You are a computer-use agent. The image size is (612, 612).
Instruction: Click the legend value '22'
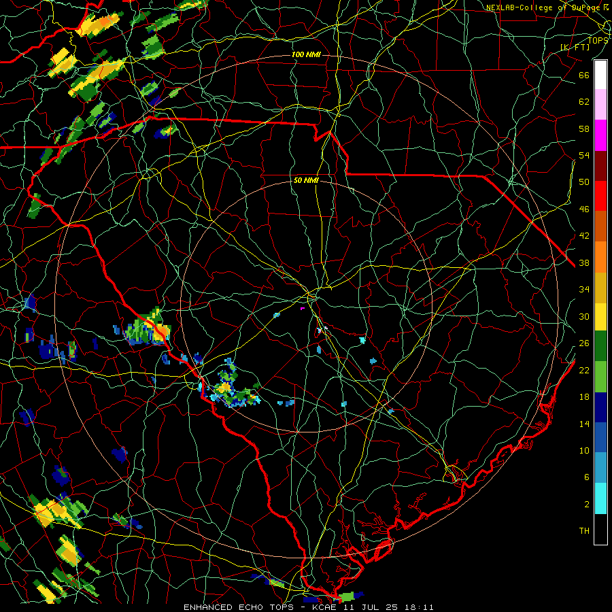(584, 371)
